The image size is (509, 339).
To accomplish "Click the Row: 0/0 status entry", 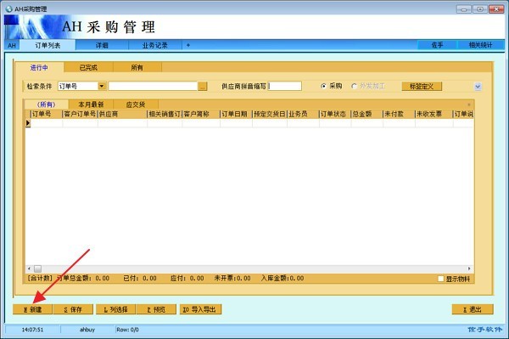I will [x=127, y=330].
